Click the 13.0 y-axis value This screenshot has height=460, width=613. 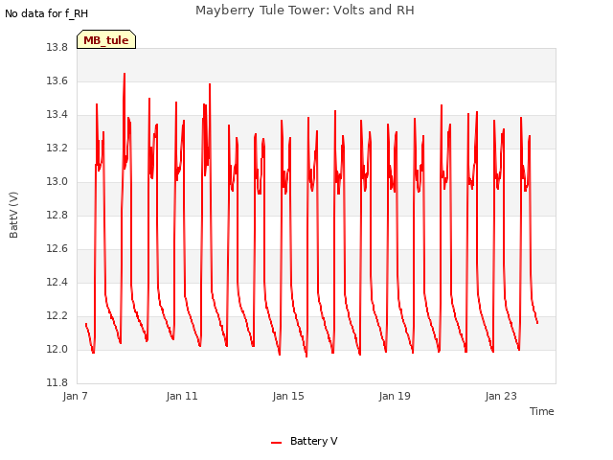(57, 181)
